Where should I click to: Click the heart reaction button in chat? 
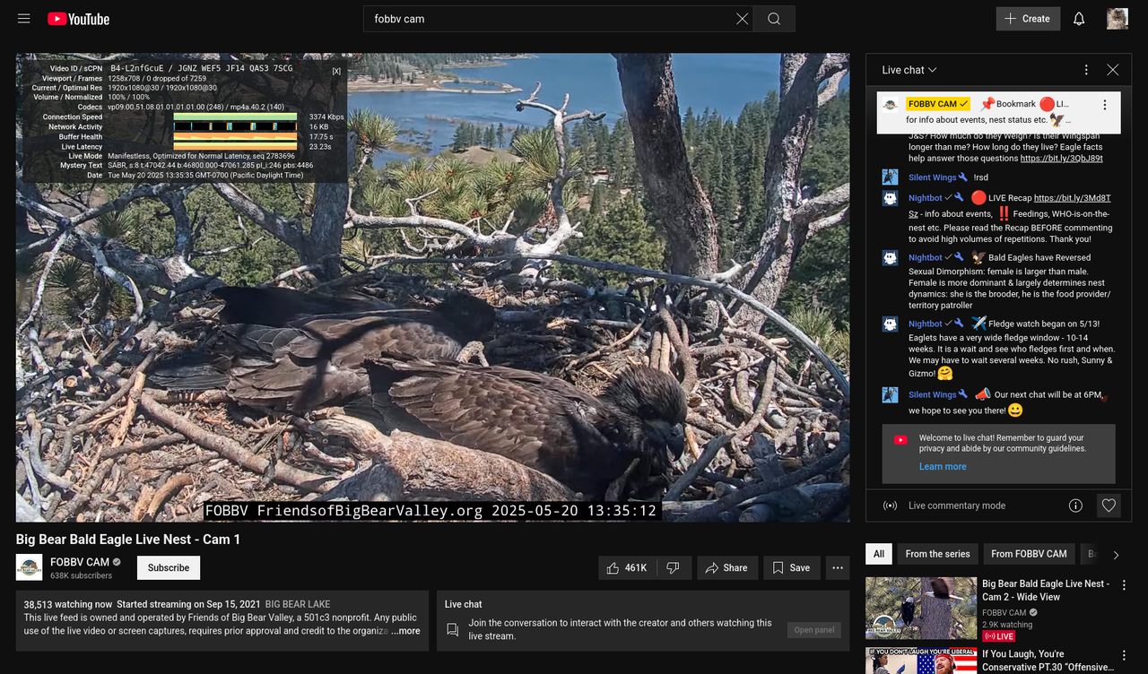[x=1109, y=505]
